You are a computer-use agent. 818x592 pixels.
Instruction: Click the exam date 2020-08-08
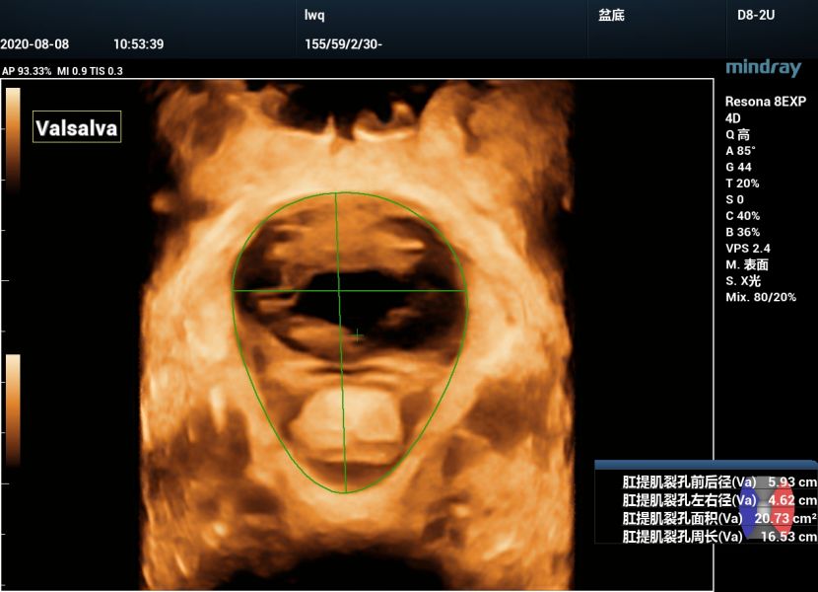coord(34,44)
